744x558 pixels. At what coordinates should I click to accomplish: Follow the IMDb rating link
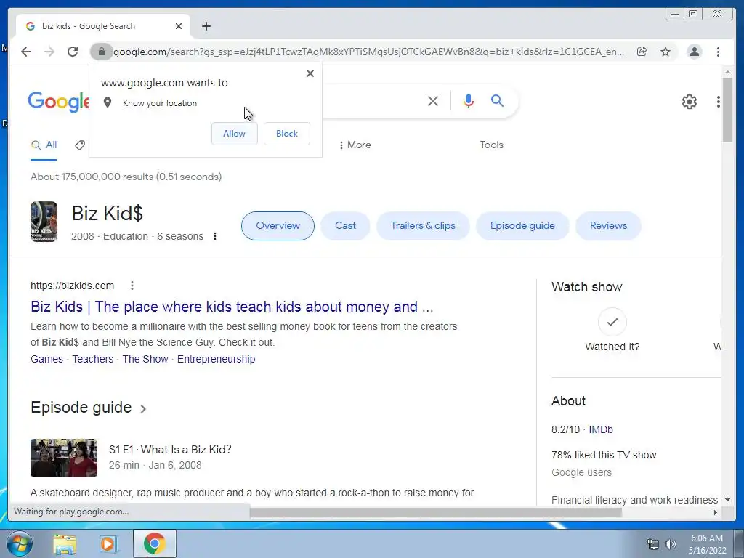[601, 429]
